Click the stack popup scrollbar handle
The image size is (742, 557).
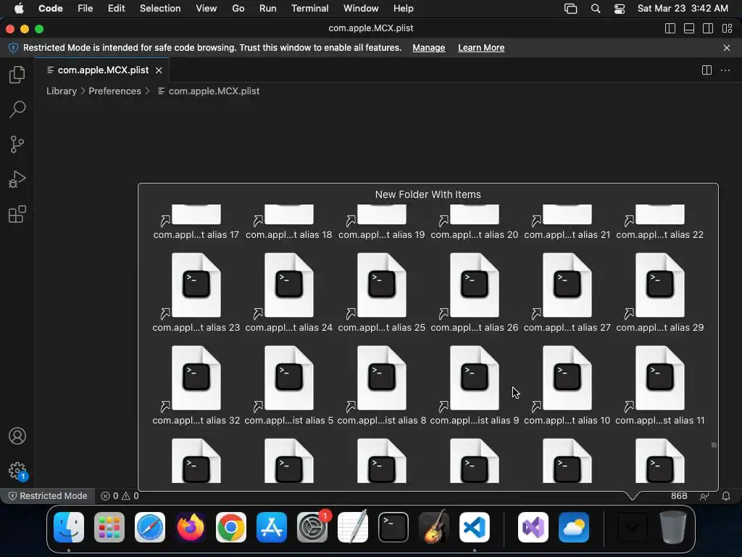[x=714, y=445]
